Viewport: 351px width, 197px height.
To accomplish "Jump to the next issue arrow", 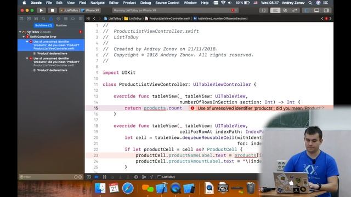I will click(330, 19).
